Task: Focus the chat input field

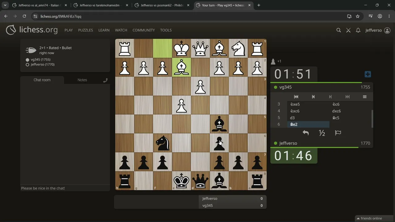Action: pos(65,188)
